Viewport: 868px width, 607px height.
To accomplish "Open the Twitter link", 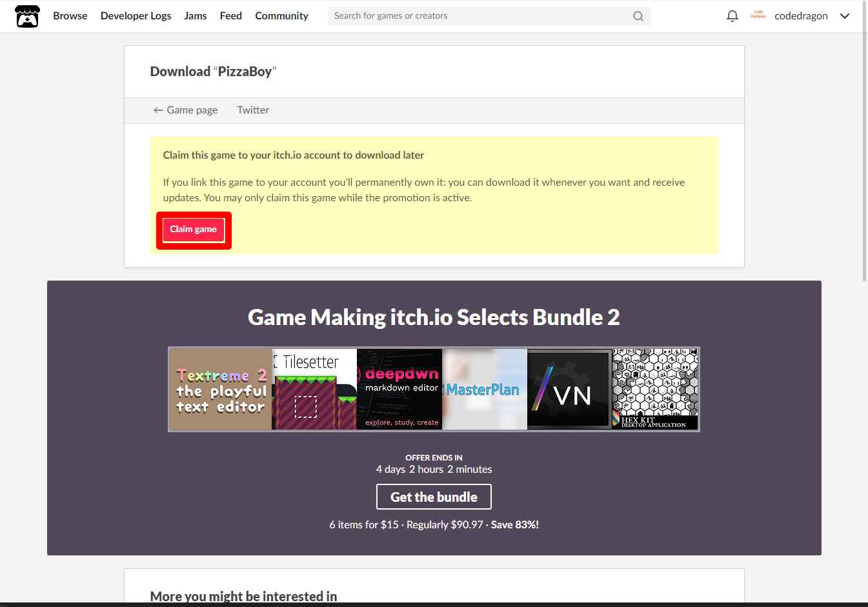I will [253, 110].
